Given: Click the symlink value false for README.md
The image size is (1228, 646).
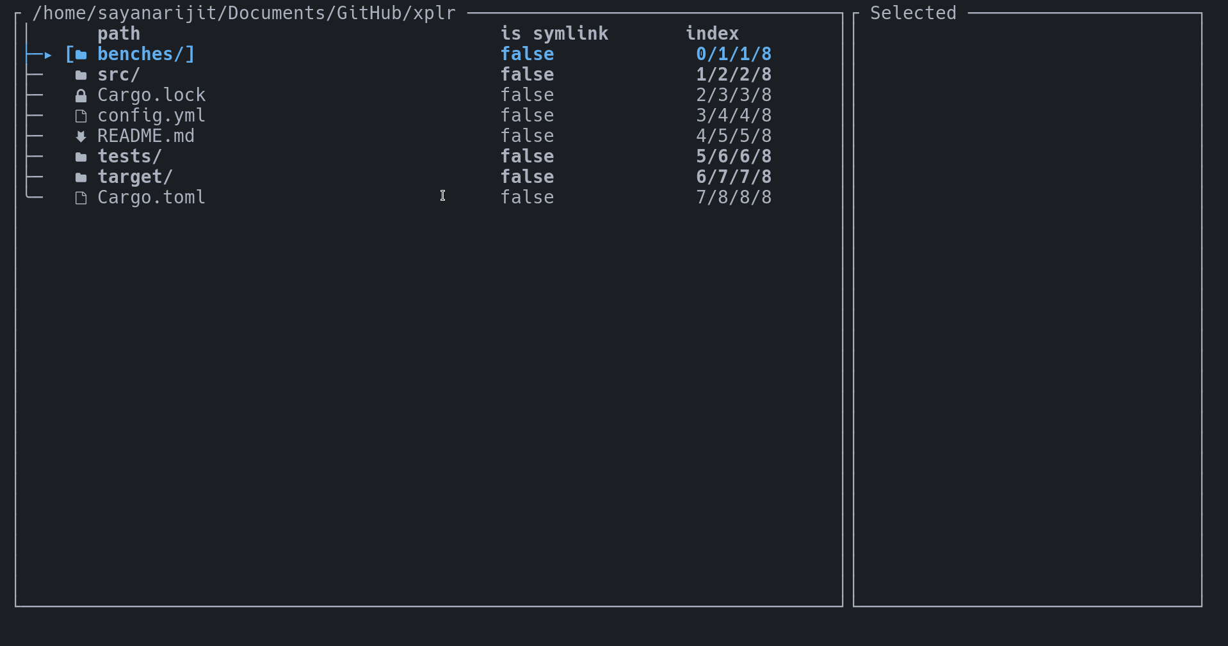Looking at the screenshot, I should (x=528, y=136).
